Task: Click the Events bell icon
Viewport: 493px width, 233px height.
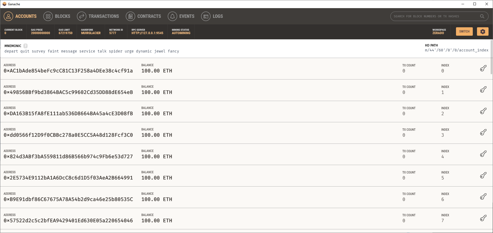Action: click(172, 16)
